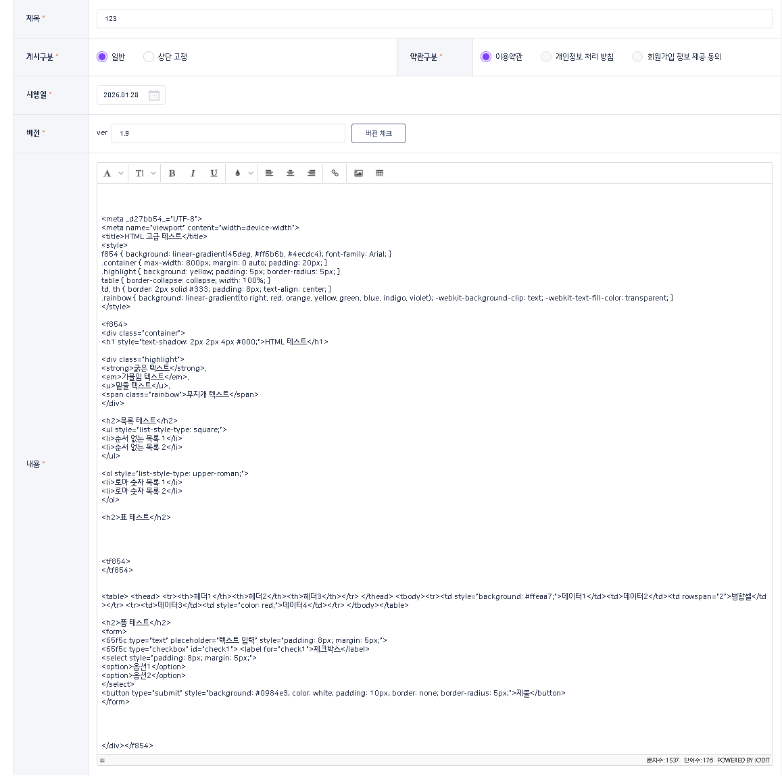Apply italic formatting in editor toolbar

coord(193,174)
